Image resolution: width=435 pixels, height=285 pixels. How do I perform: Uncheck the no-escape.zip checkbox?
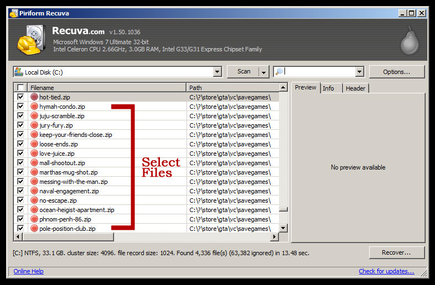(x=20, y=200)
